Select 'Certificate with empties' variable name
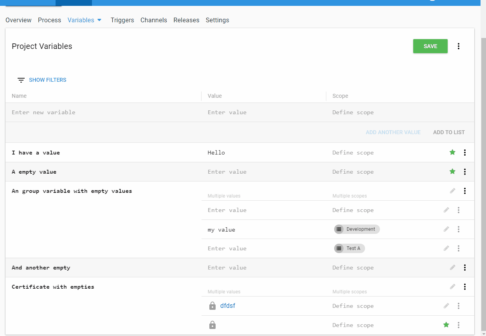486x336 pixels. click(x=53, y=287)
